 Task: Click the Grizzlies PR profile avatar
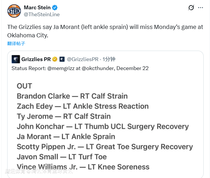pos(16,59)
